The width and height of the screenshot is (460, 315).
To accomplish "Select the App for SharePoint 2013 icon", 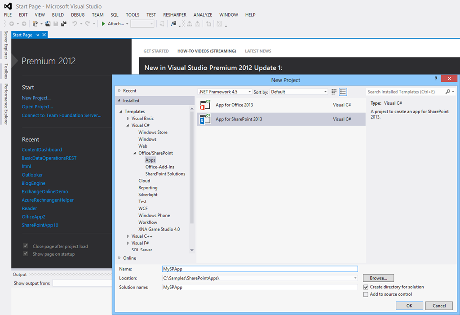I will (205, 120).
